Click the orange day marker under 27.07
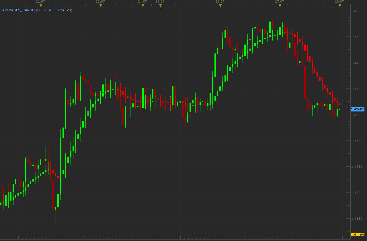The image size is (367, 241). pyautogui.click(x=280, y=6)
